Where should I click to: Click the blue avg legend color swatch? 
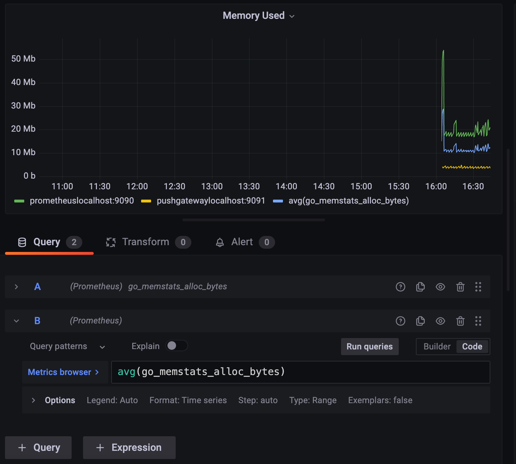278,201
